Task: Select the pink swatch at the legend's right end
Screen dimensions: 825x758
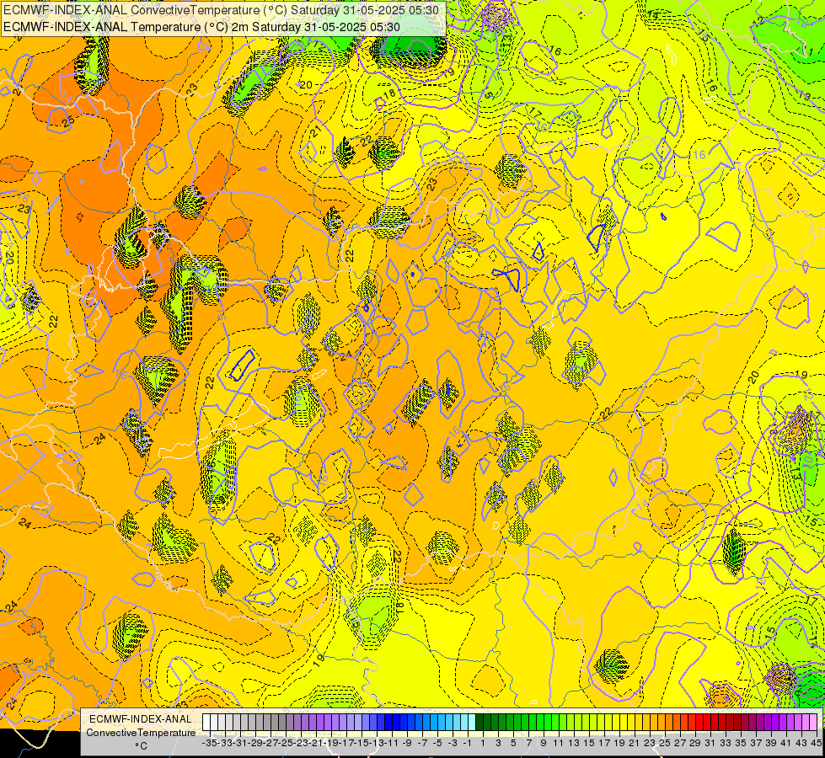Action: pyautogui.click(x=812, y=722)
